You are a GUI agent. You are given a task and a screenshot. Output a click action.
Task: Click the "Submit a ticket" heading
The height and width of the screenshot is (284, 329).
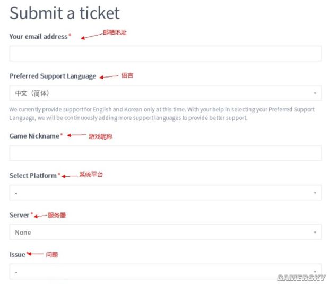(x=65, y=13)
